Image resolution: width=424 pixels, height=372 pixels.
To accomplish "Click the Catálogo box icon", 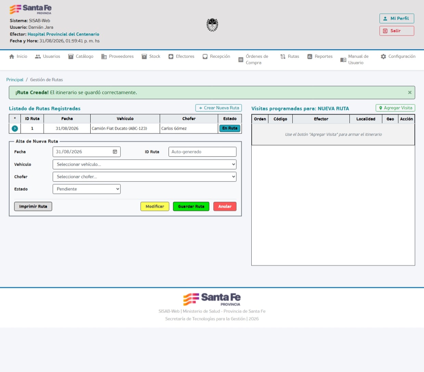I will [71, 56].
